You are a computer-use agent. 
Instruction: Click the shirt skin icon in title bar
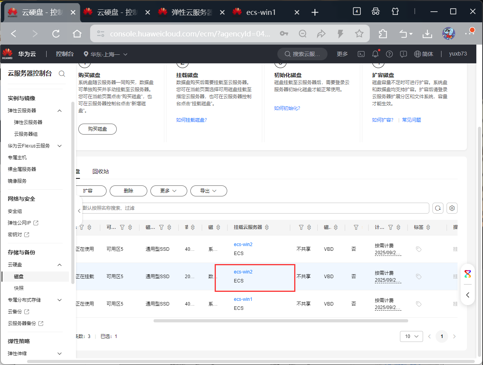pyautogui.click(x=395, y=11)
